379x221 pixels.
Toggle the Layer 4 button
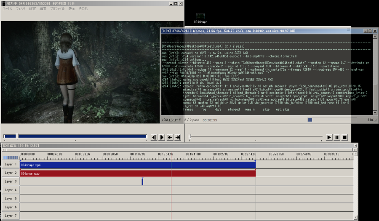coord(11,190)
